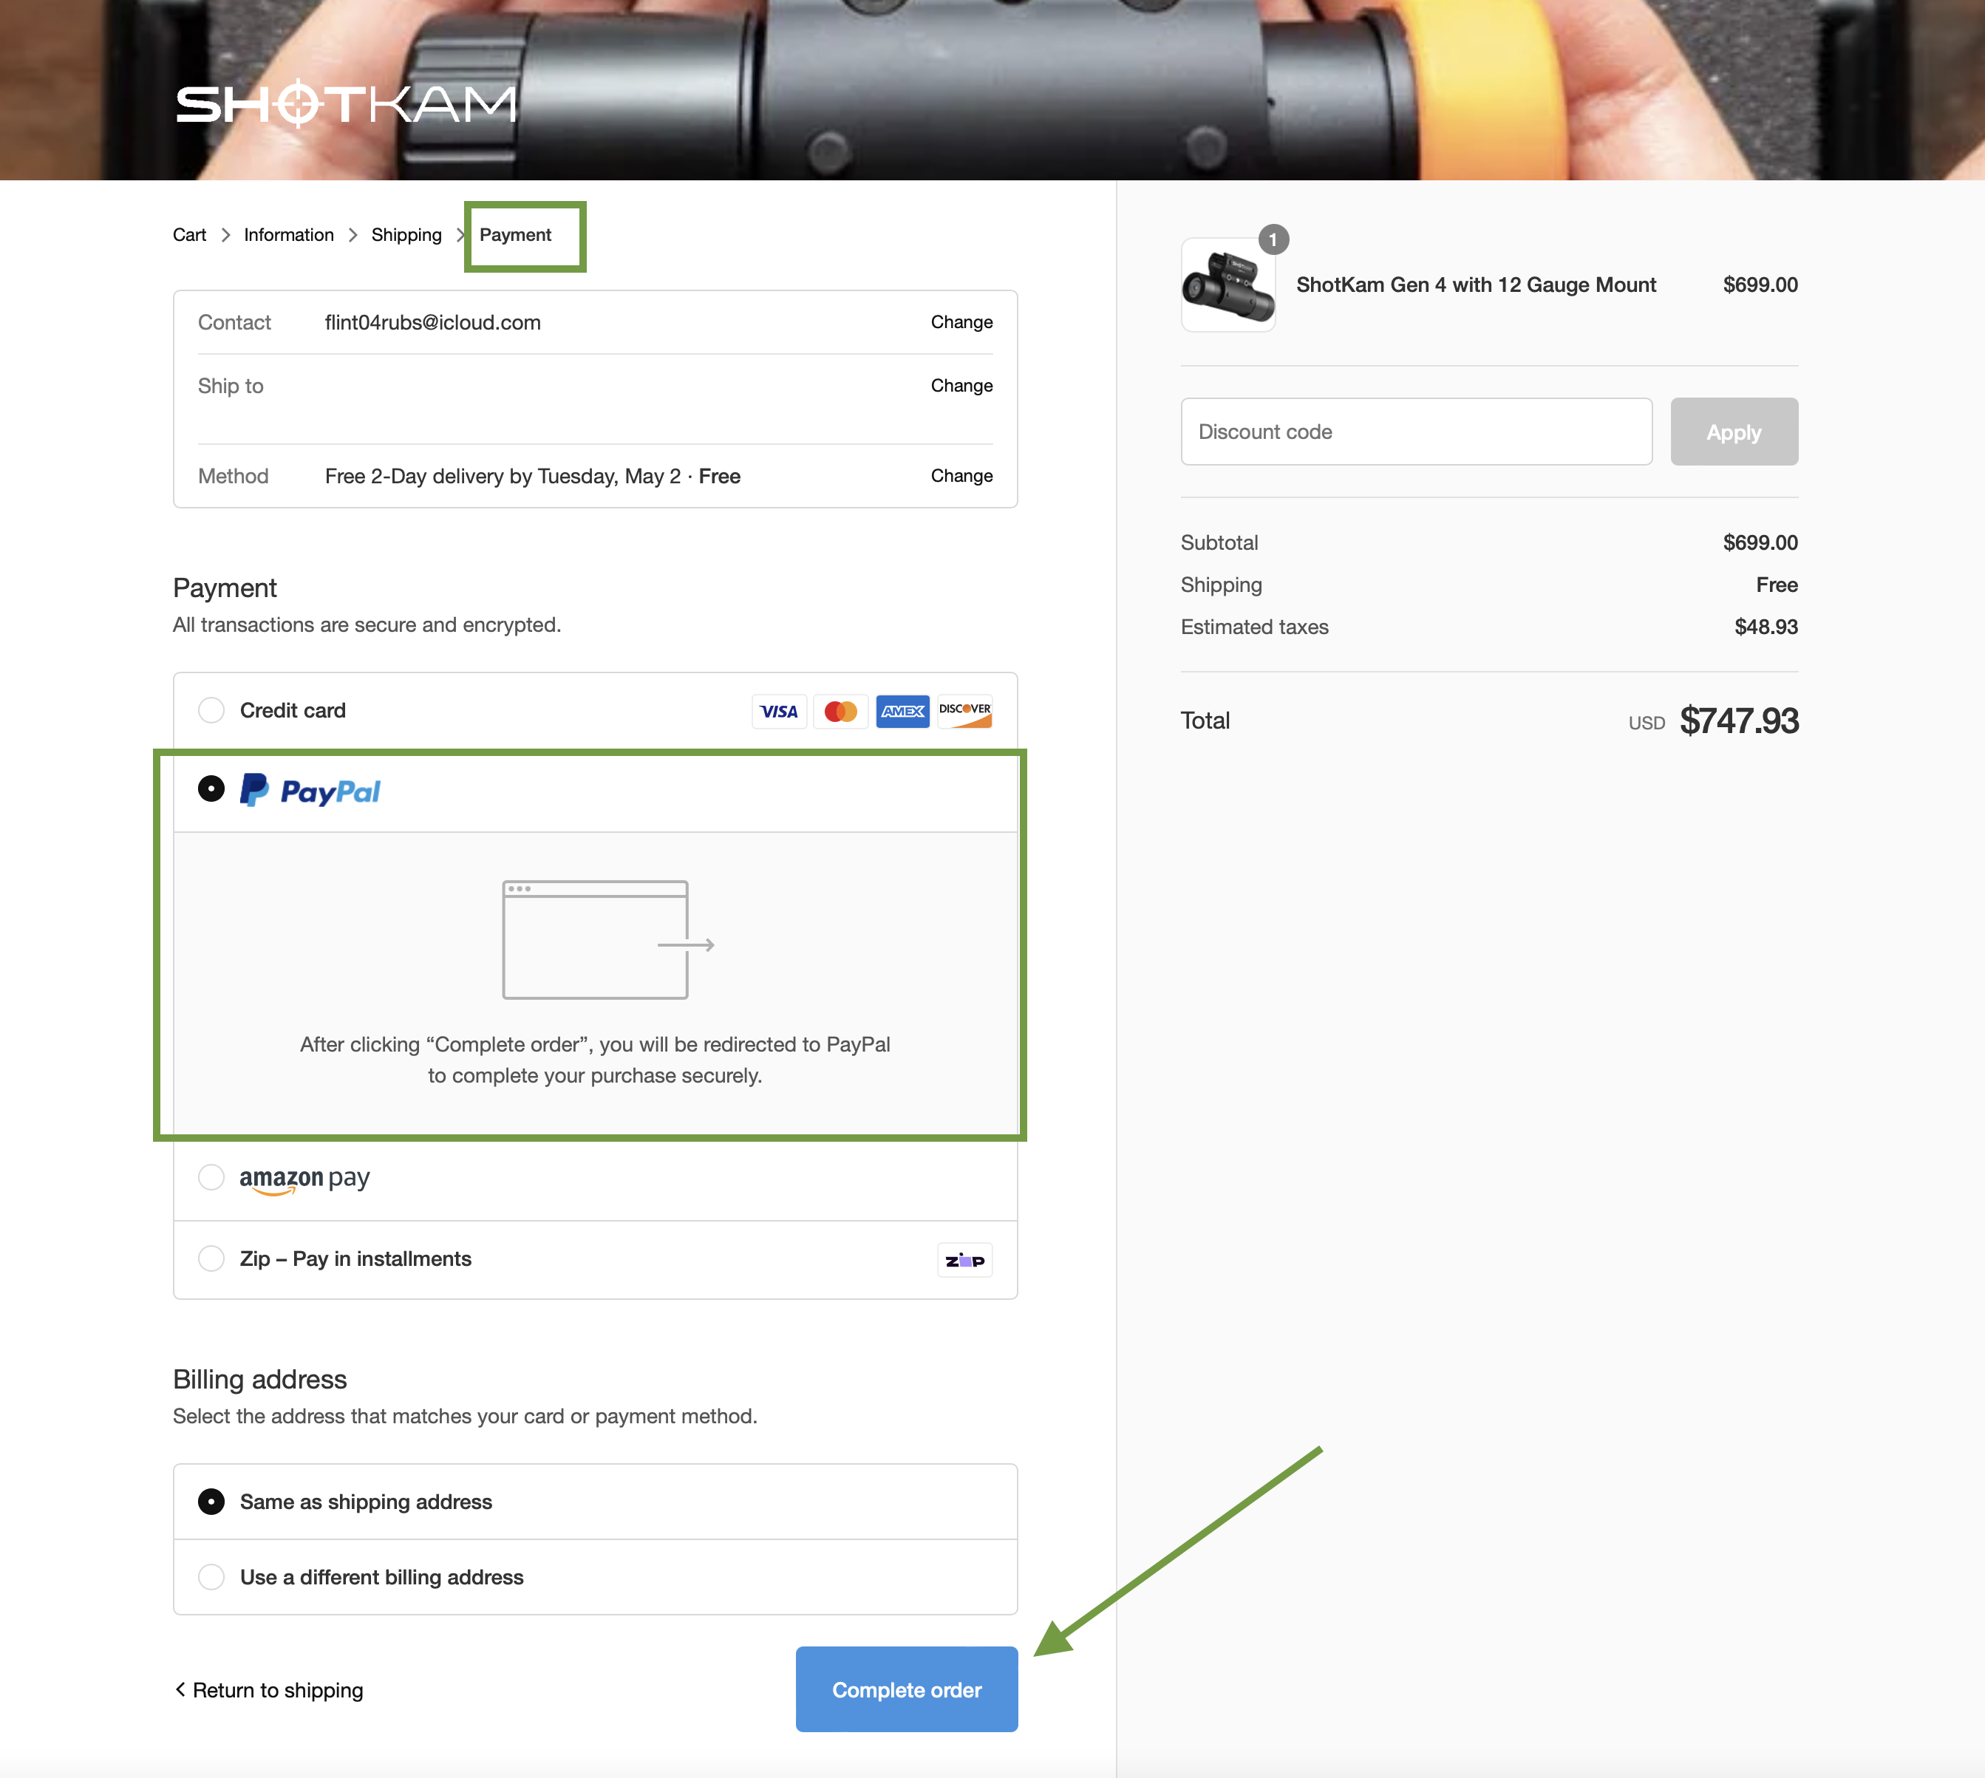Screen dimensions: 1985x1778
Task: Click the Amazon Pay logo
Action: click(x=304, y=1179)
